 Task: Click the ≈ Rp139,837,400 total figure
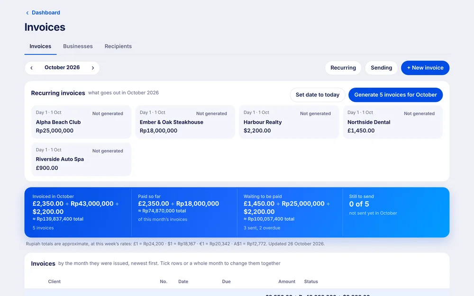pyautogui.click(x=58, y=219)
